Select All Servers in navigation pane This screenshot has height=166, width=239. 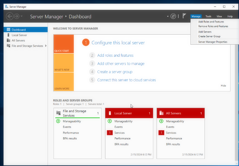pyautogui.click(x=26, y=40)
